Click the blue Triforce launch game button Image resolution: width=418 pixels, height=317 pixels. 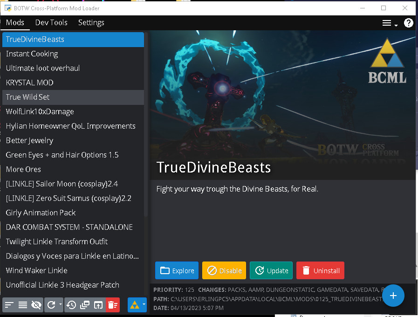[134, 305]
